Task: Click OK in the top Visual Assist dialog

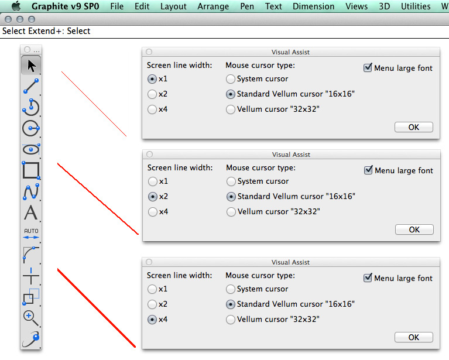Action: click(414, 127)
